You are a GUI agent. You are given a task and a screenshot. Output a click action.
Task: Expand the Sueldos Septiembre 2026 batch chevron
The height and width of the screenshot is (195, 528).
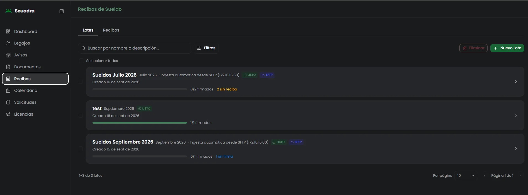516,149
